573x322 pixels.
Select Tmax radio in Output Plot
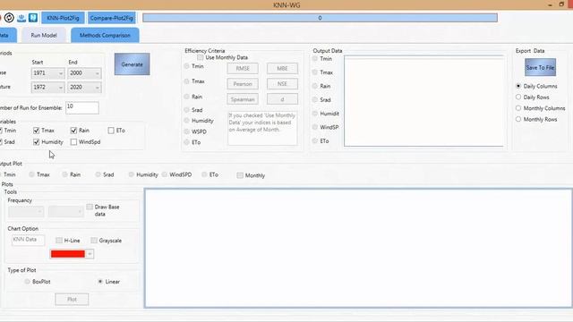pos(32,174)
